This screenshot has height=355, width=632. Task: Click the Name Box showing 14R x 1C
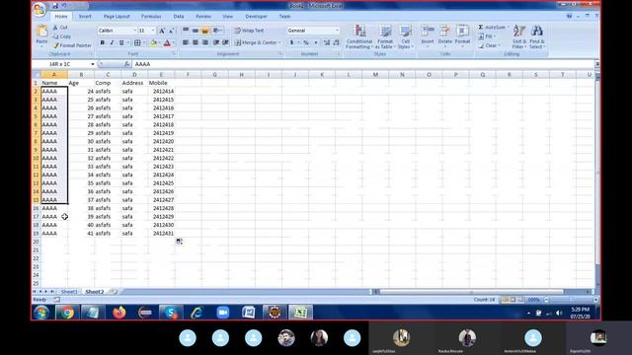(x=63, y=64)
